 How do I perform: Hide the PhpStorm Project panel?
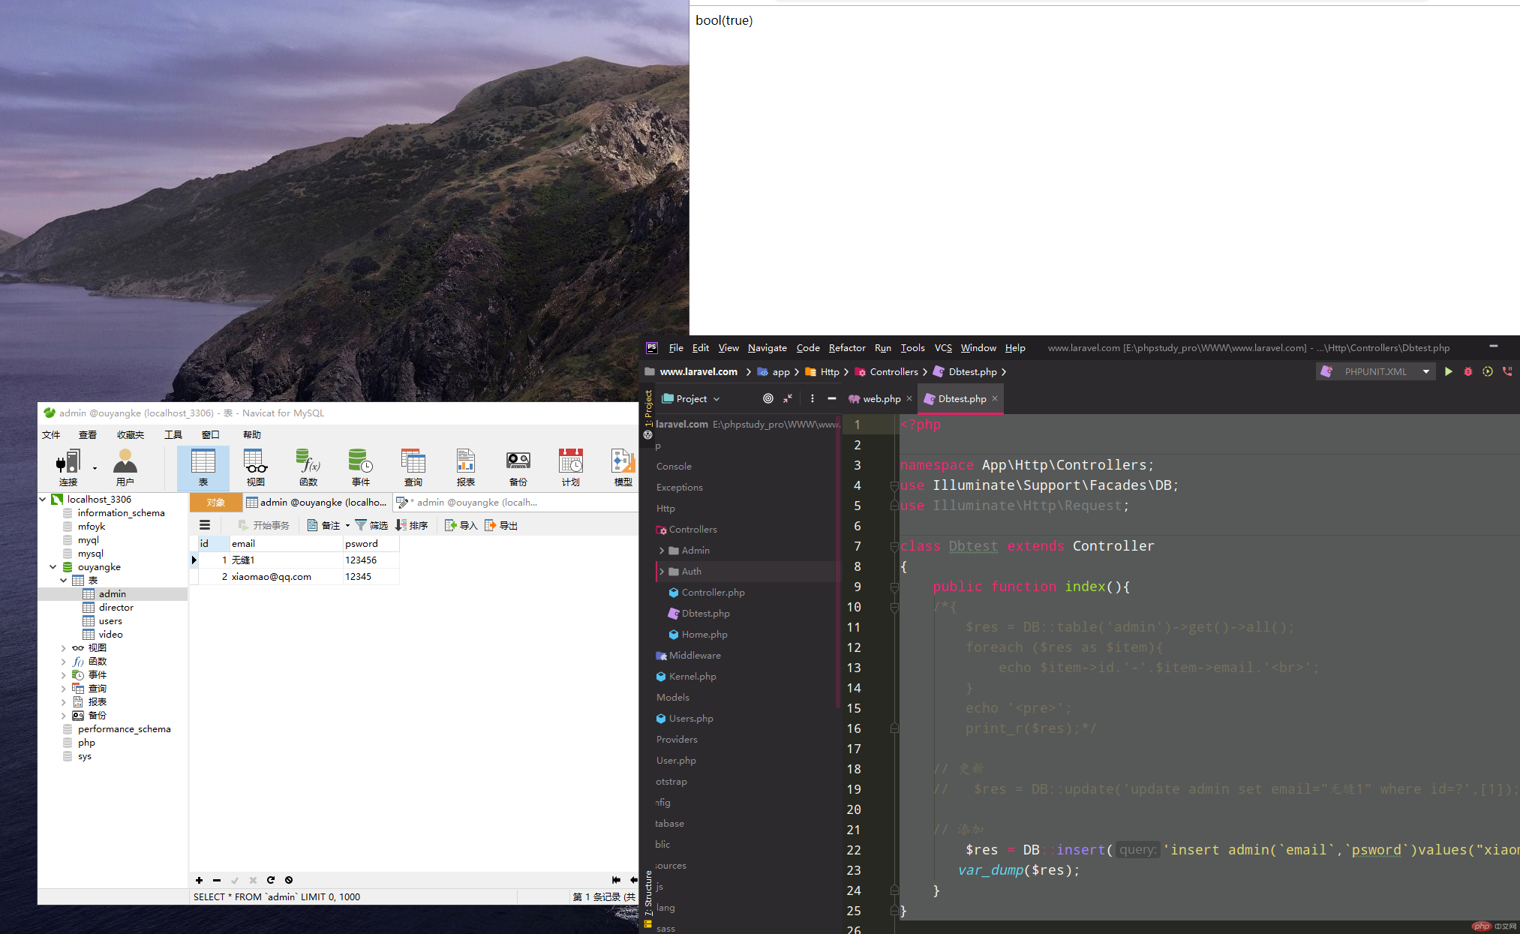(x=832, y=398)
